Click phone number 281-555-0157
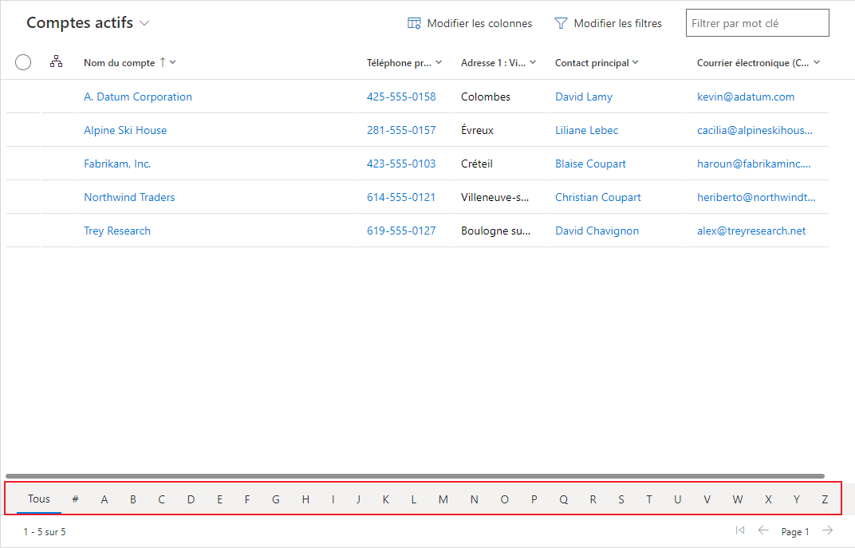Screen dimensions: 855x548 coord(401,130)
